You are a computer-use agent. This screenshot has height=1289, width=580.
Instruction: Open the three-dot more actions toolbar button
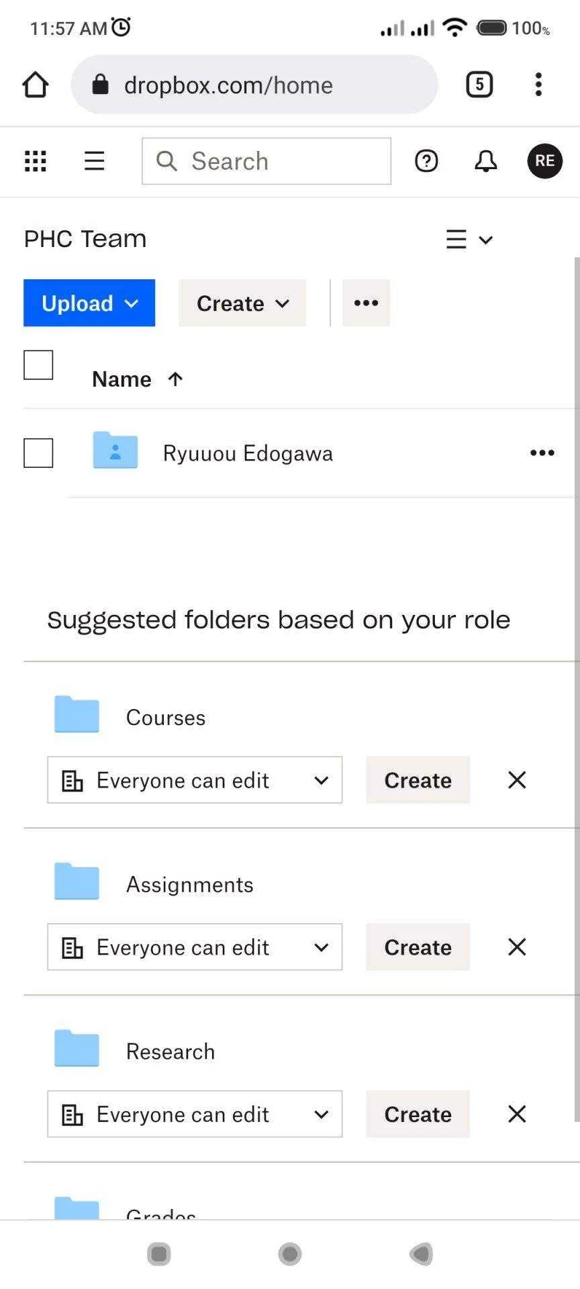coord(366,303)
